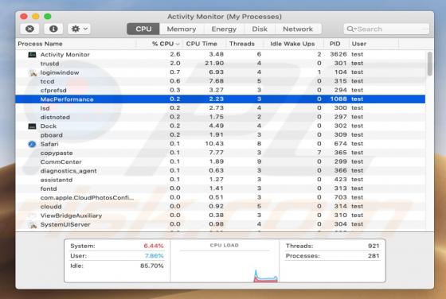Image resolution: width=446 pixels, height=299 pixels.
Task: Sort by the User column header
Action: click(x=374, y=44)
